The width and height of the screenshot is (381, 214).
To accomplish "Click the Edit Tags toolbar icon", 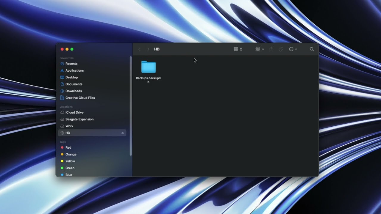I will [281, 49].
